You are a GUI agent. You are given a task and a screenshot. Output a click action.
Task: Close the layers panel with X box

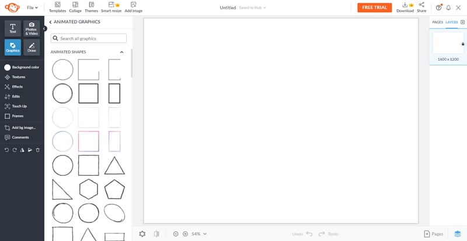pos(462,22)
